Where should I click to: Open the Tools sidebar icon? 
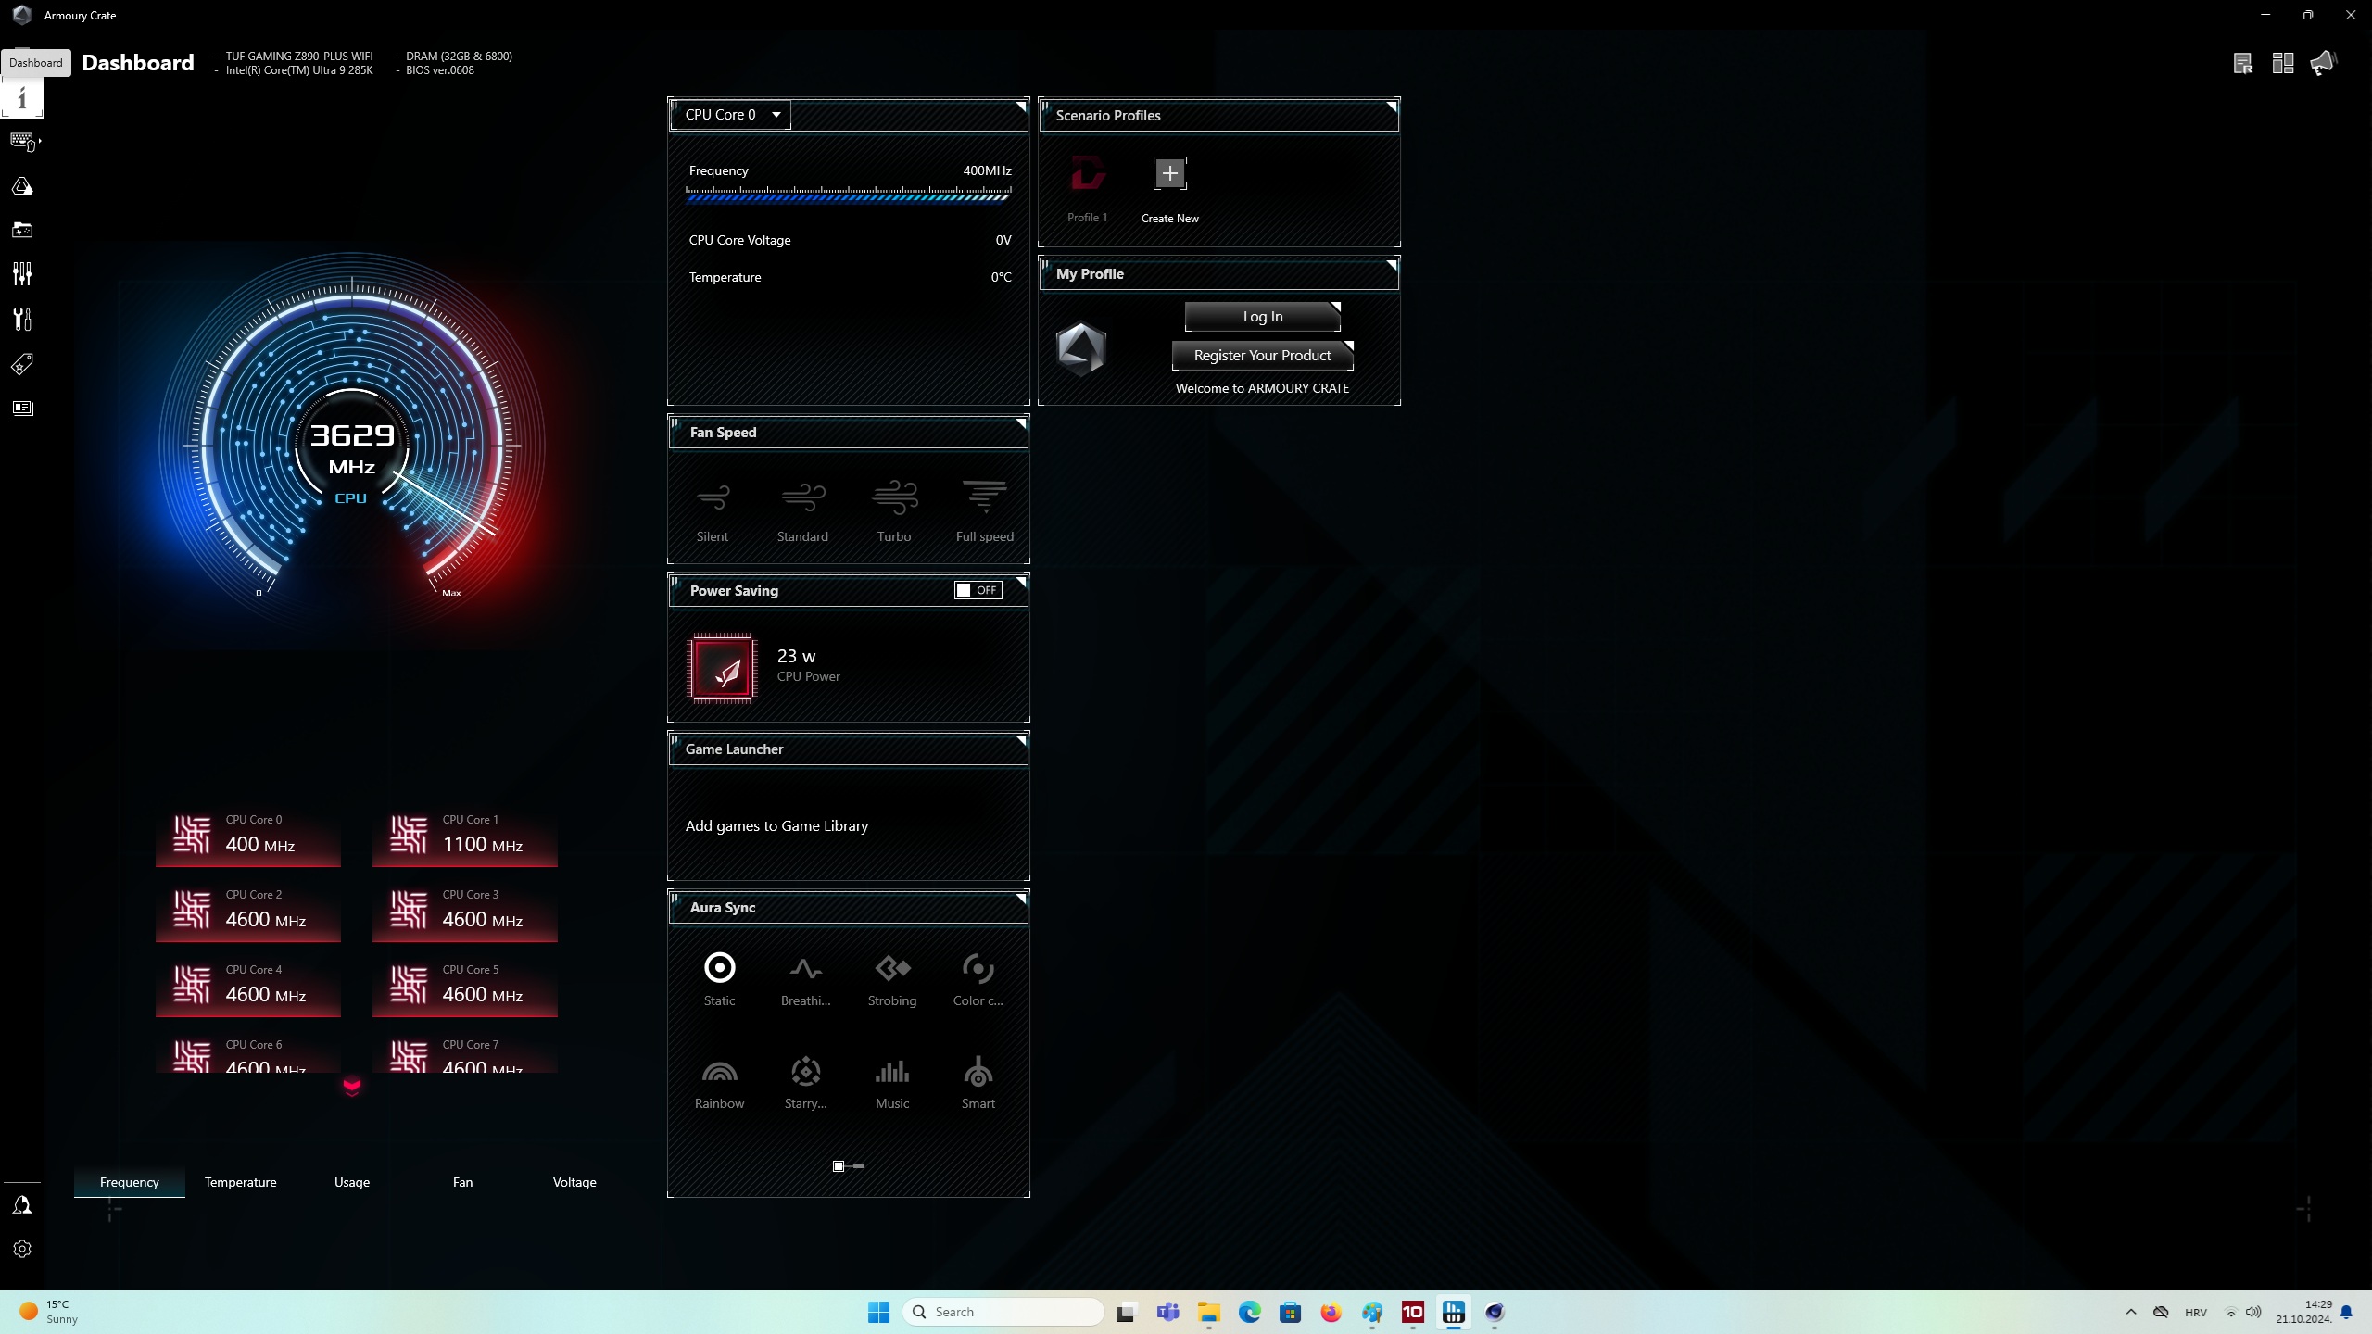22,320
